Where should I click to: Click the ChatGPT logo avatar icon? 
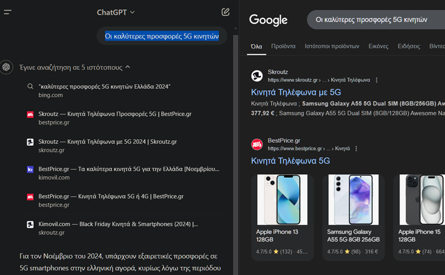pos(7,67)
